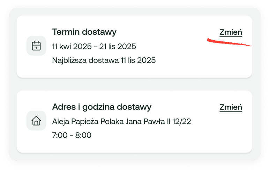Screen dimensions: 270x171
Task: Click the 7:00 start hour
Action: pyautogui.click(x=60, y=135)
